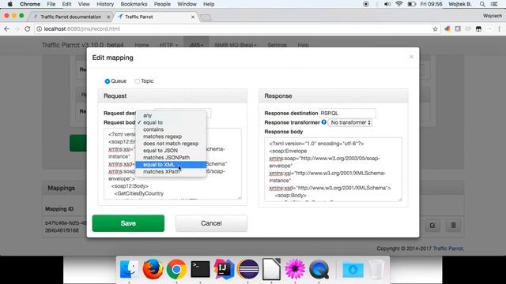506x284 pixels.
Task: Click the colorful extension icon in toolbar
Action: 447,29
